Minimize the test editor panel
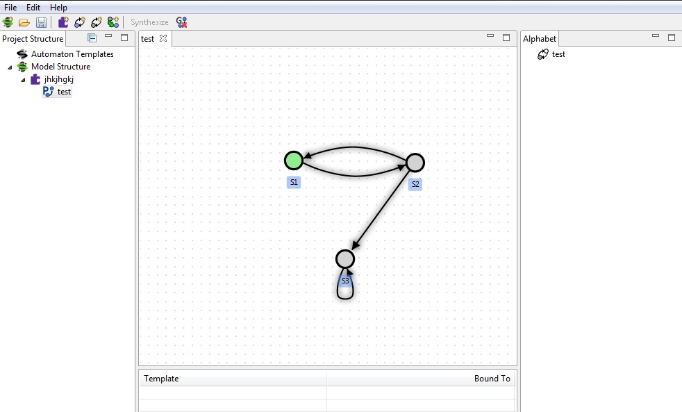The height and width of the screenshot is (412, 682). pos(490,36)
